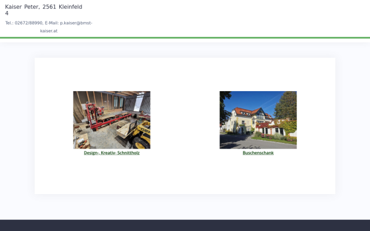Click the Buschenschank house photo thumbnail
This screenshot has width=370, height=231.
258,120
